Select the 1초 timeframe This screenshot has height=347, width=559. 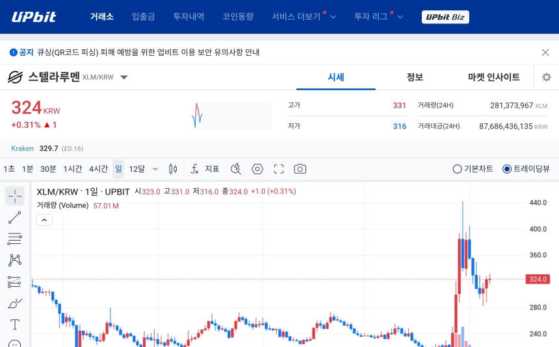pos(9,169)
